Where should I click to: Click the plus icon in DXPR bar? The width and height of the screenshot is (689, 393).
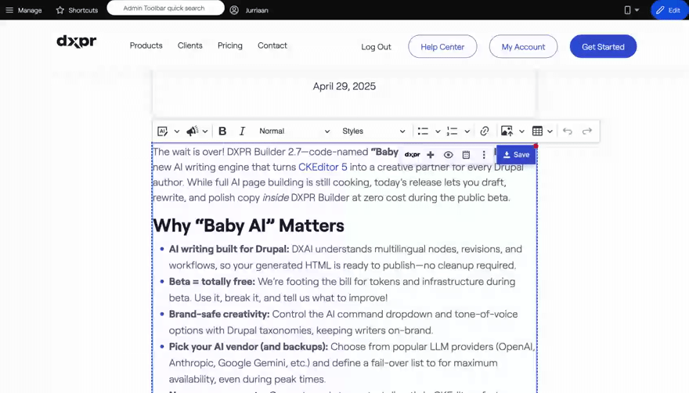coord(431,155)
